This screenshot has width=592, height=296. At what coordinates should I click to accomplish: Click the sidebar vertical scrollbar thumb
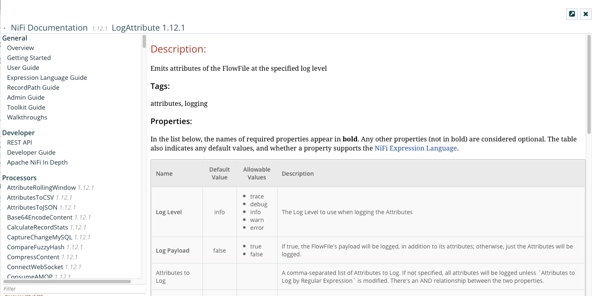[x=144, y=41]
